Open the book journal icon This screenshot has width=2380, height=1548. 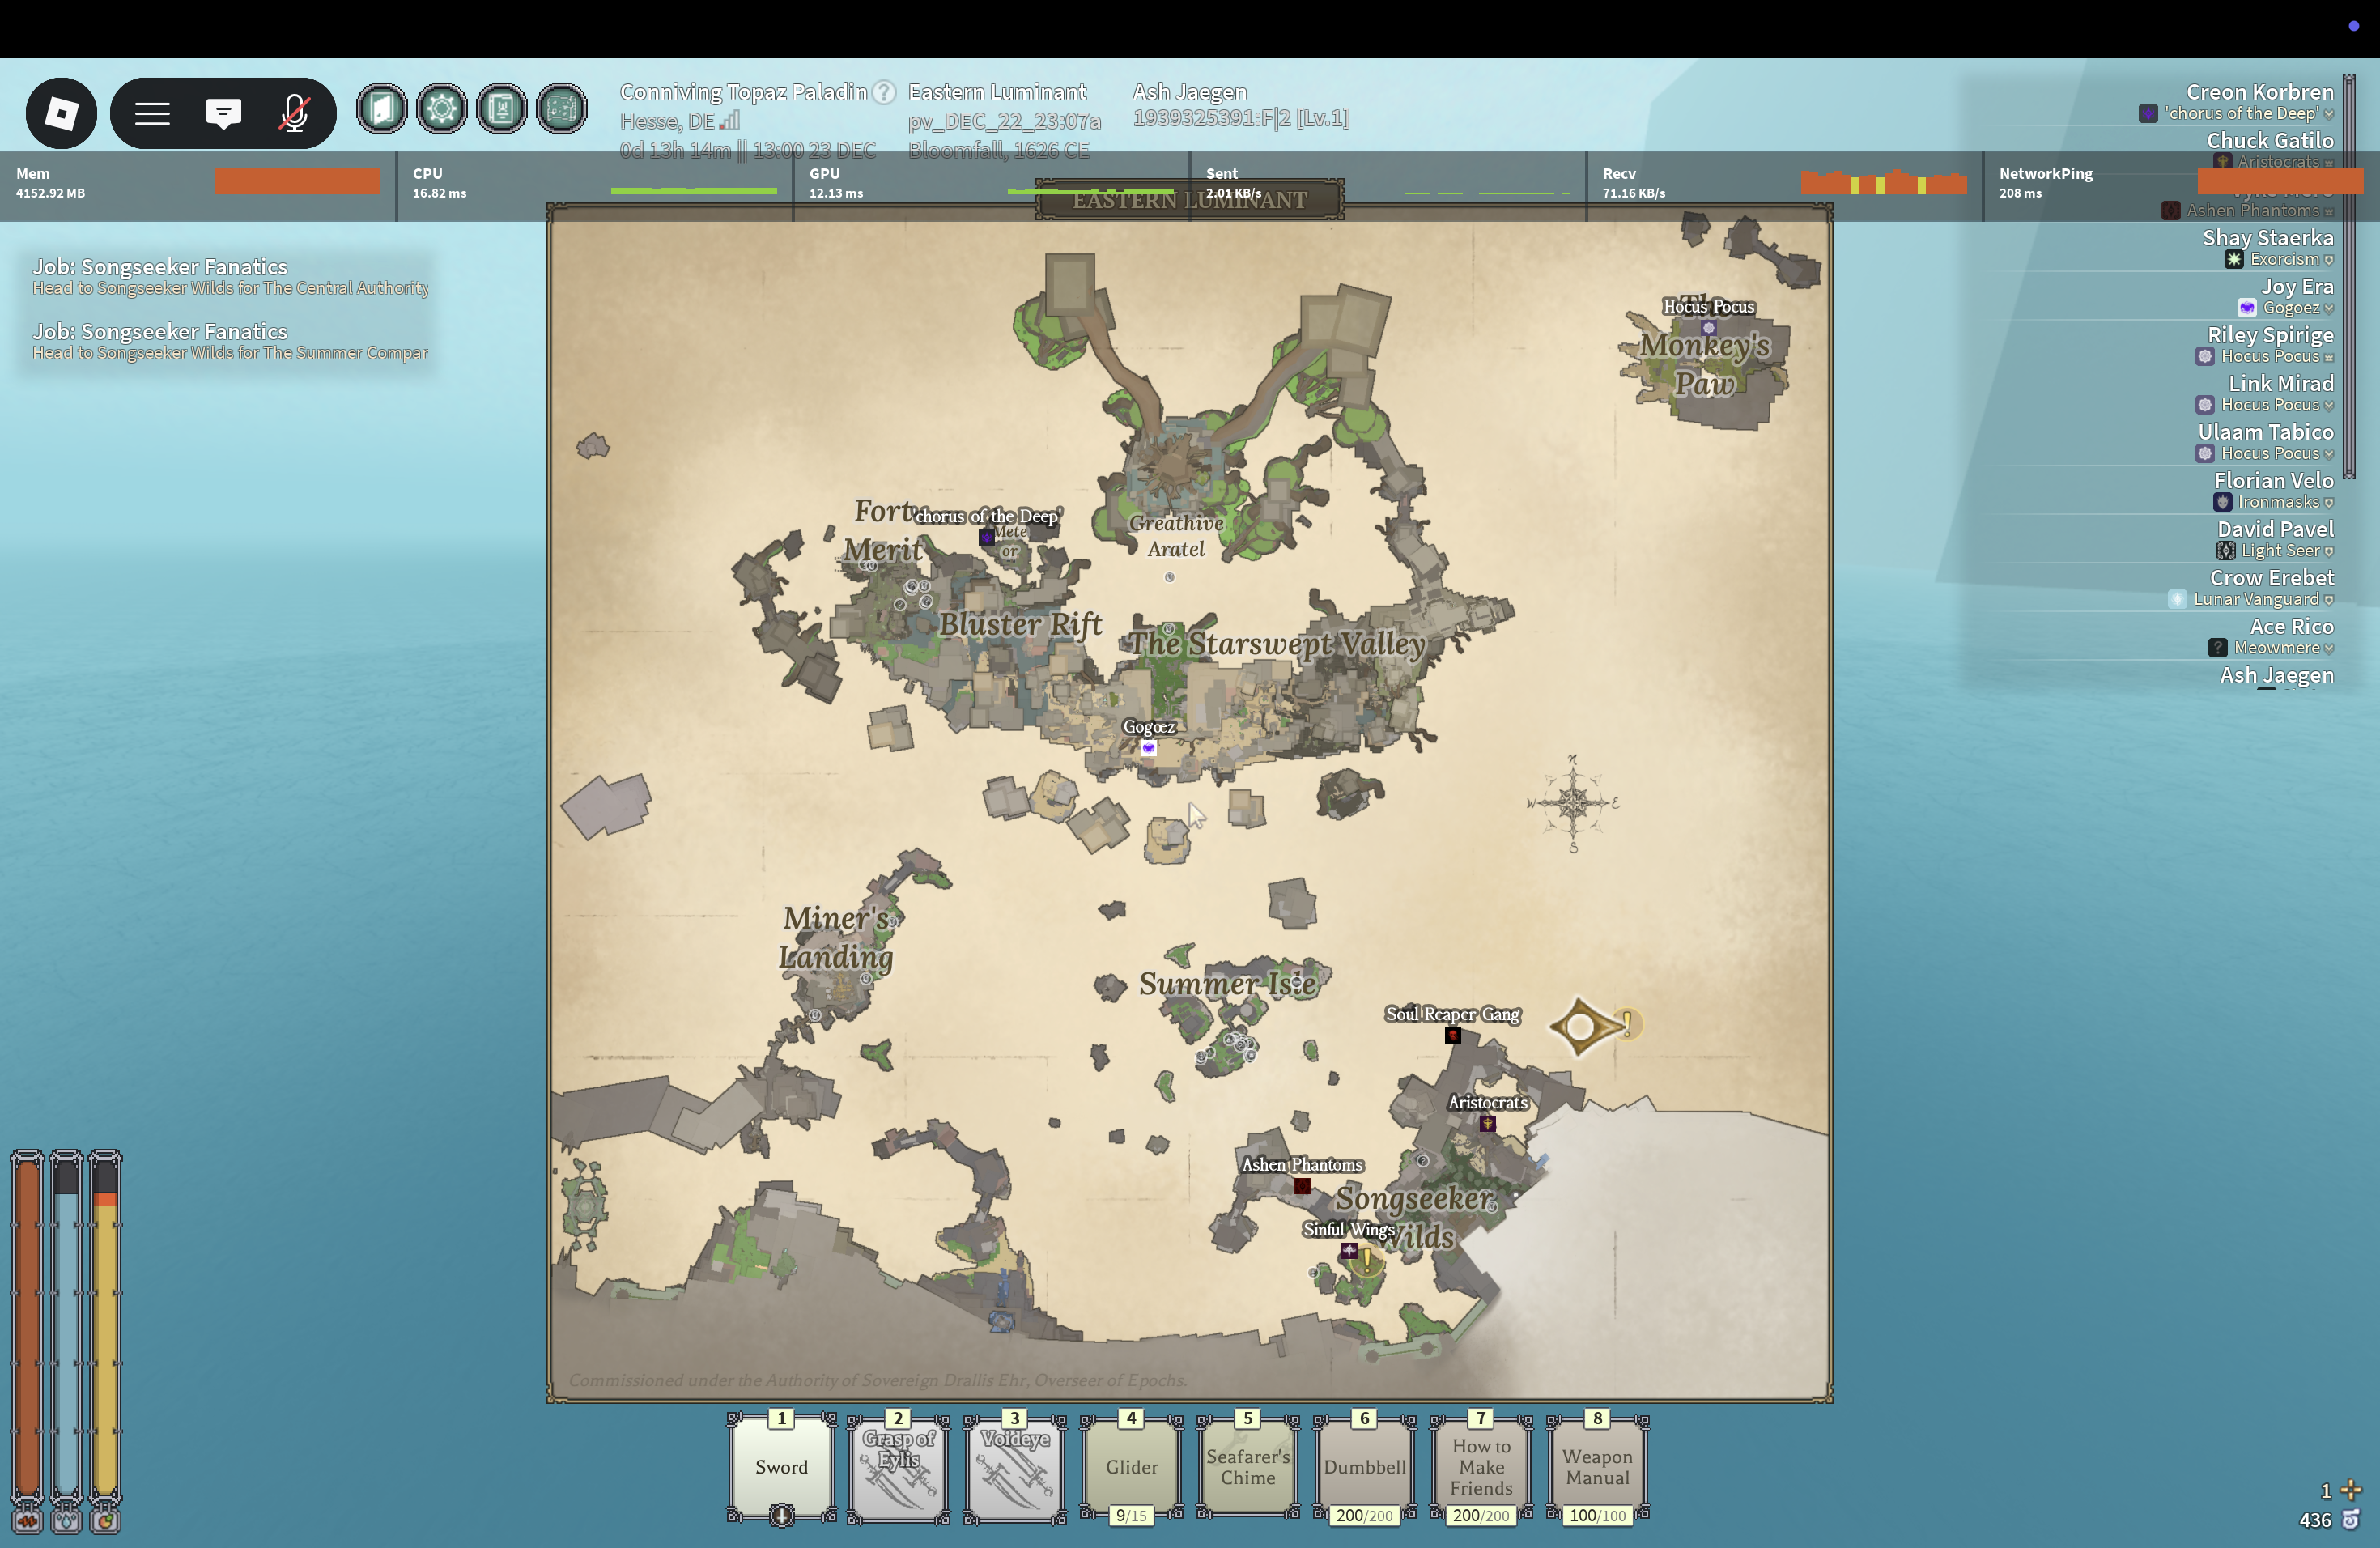[x=502, y=109]
